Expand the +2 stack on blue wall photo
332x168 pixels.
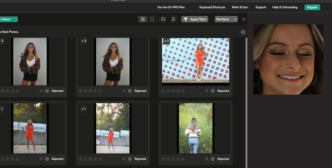pyautogui.click(x=167, y=41)
